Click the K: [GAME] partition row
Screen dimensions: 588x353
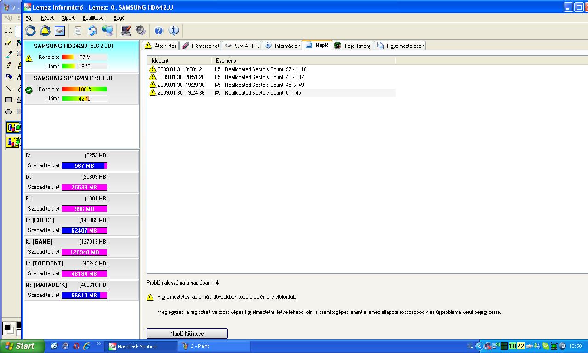81,247
